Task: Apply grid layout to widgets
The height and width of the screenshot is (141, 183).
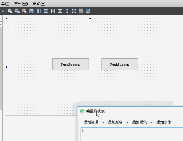Action: click(74, 11)
